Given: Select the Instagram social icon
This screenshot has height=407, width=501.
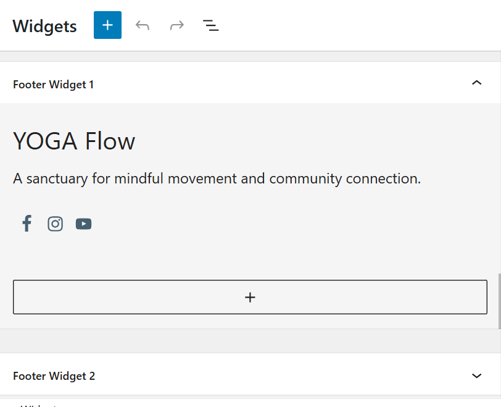Looking at the screenshot, I should (x=56, y=224).
